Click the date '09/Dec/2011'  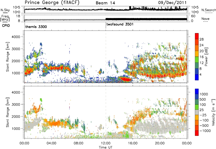(x=172, y=3)
